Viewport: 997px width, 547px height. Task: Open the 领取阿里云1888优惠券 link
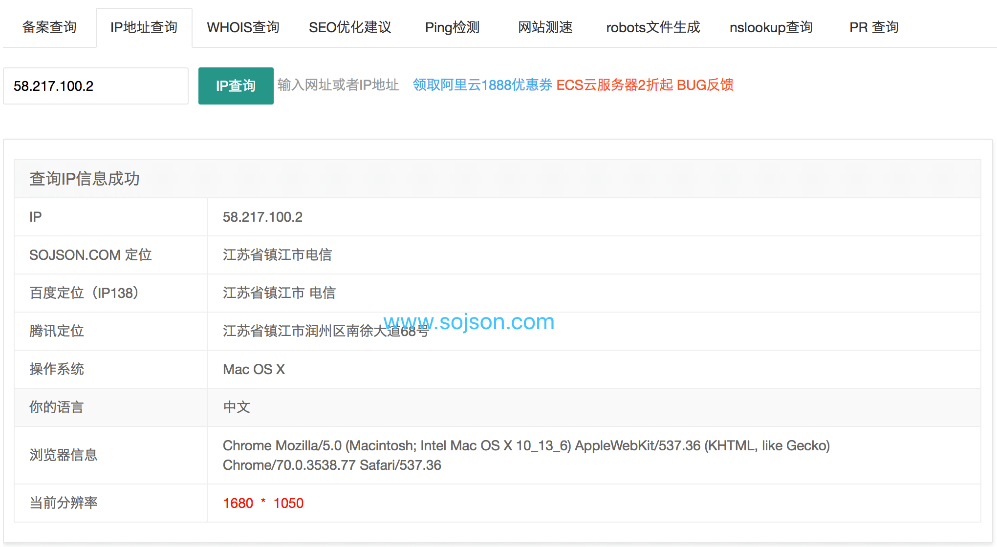(x=481, y=85)
